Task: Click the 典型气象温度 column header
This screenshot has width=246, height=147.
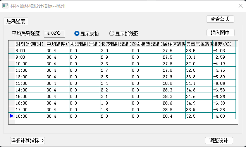Action: [x=199, y=44]
